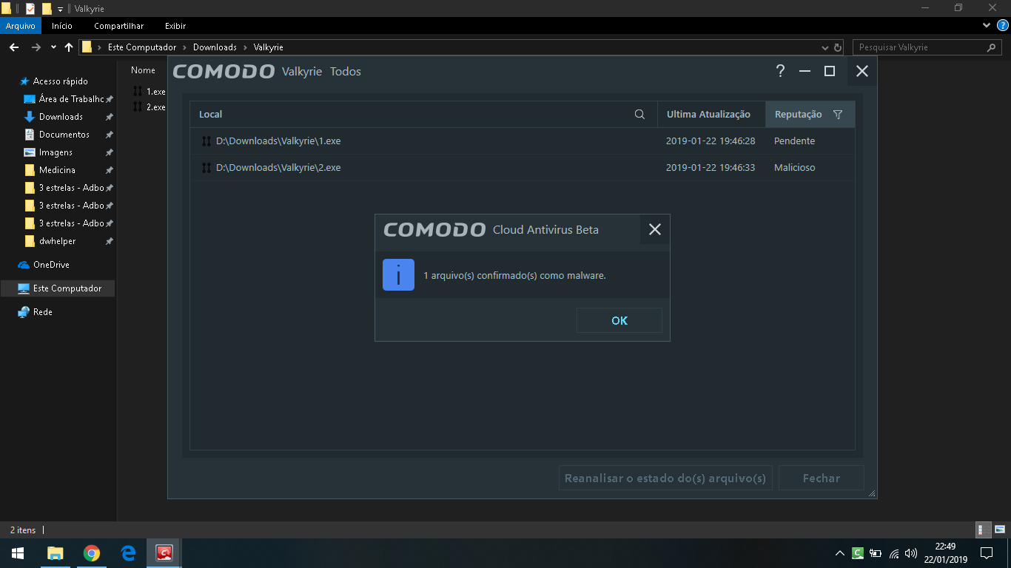Click the malware confirmation message text

coord(514,276)
